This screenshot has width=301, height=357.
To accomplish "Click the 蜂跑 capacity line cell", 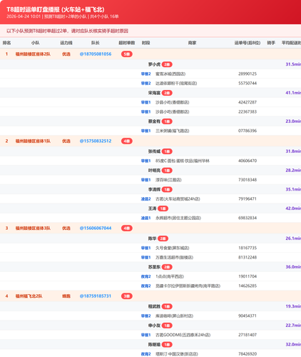I will [66, 296].
